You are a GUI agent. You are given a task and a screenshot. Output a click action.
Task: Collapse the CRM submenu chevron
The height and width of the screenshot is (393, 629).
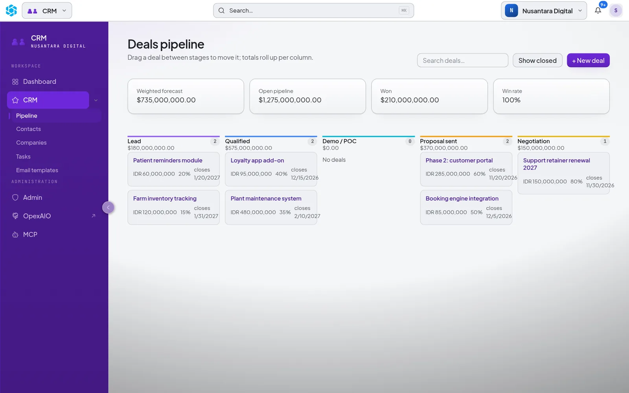[96, 100]
